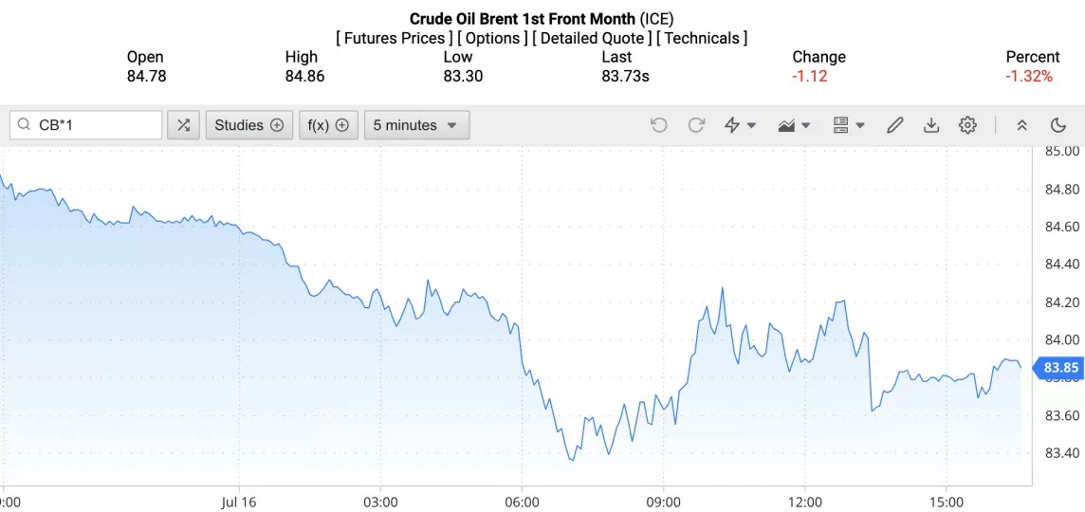Open the lightning bolt events dropdown

[740, 125]
